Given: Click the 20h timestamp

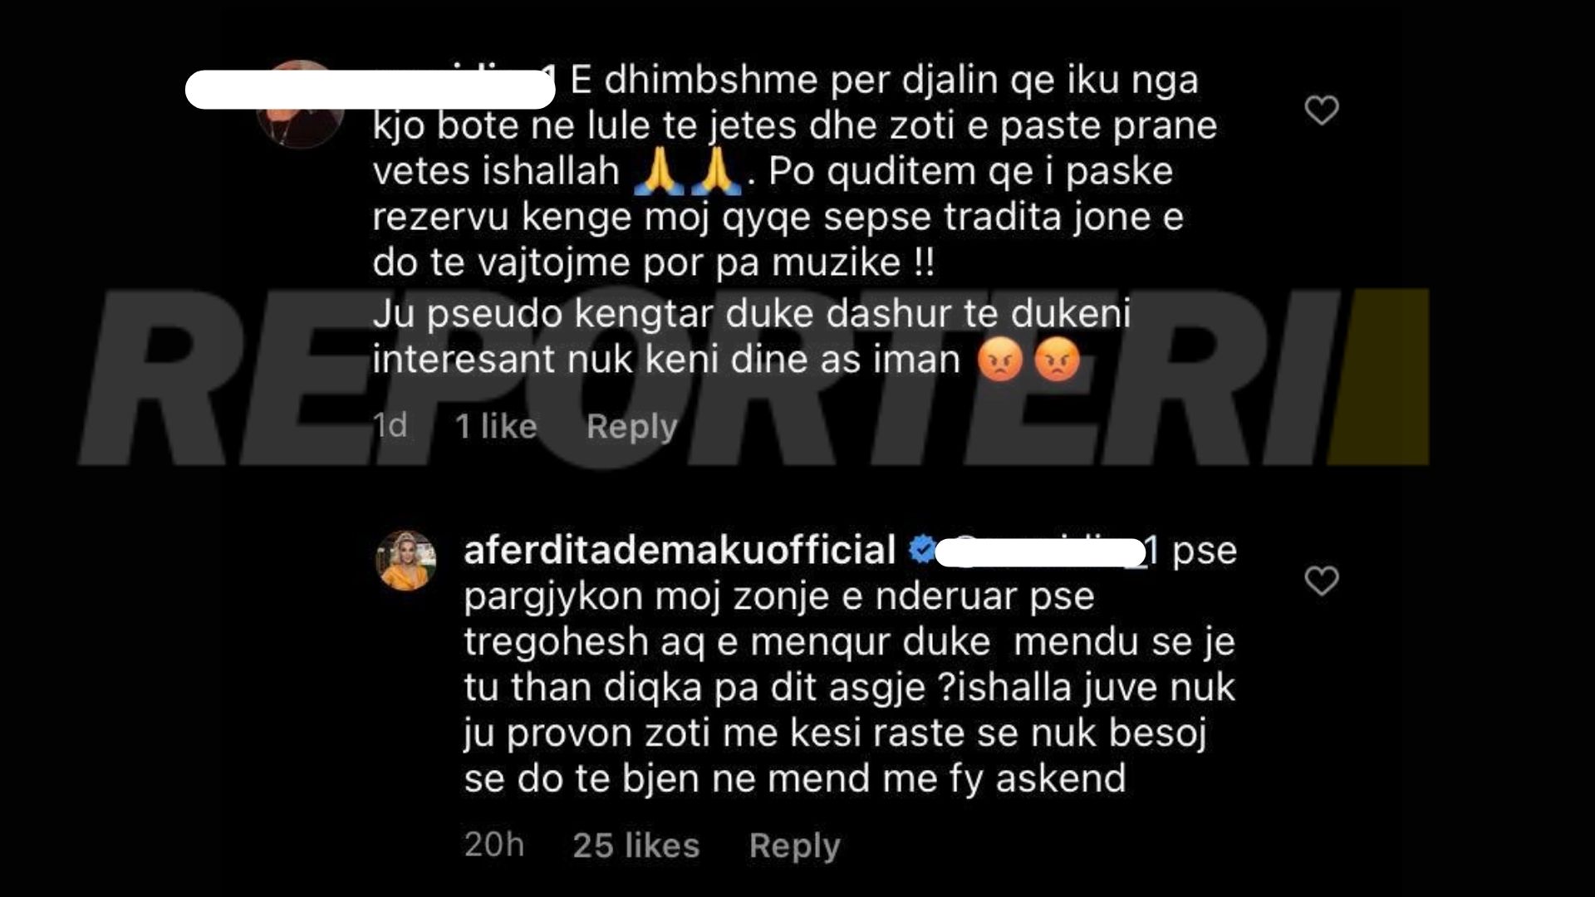Looking at the screenshot, I should tap(494, 845).
